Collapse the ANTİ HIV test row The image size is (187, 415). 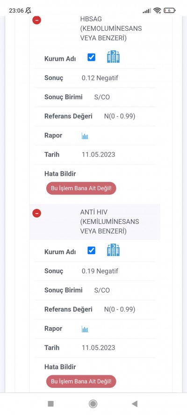(36, 213)
